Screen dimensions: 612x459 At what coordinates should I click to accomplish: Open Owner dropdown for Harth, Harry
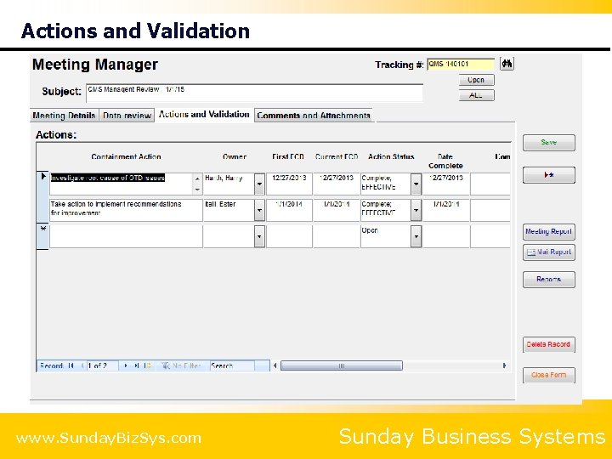(x=259, y=184)
